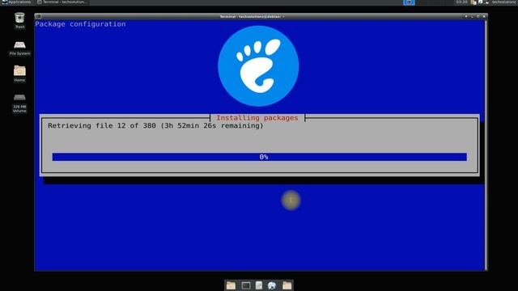Open the user name menu in the top panel
Screen dimensions: 518x291
pos(504,2)
